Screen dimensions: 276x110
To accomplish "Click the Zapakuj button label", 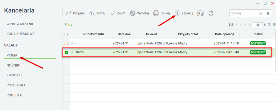I will click(x=187, y=13).
